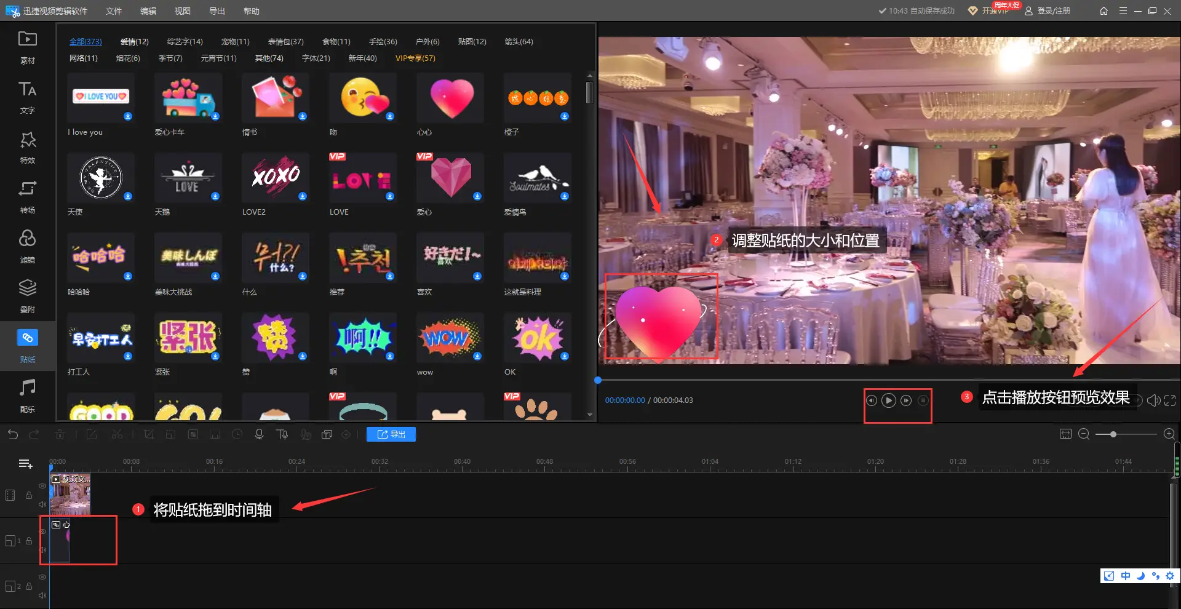Download the I love you sticker
Image resolution: width=1181 pixels, height=609 pixels.
(128, 116)
